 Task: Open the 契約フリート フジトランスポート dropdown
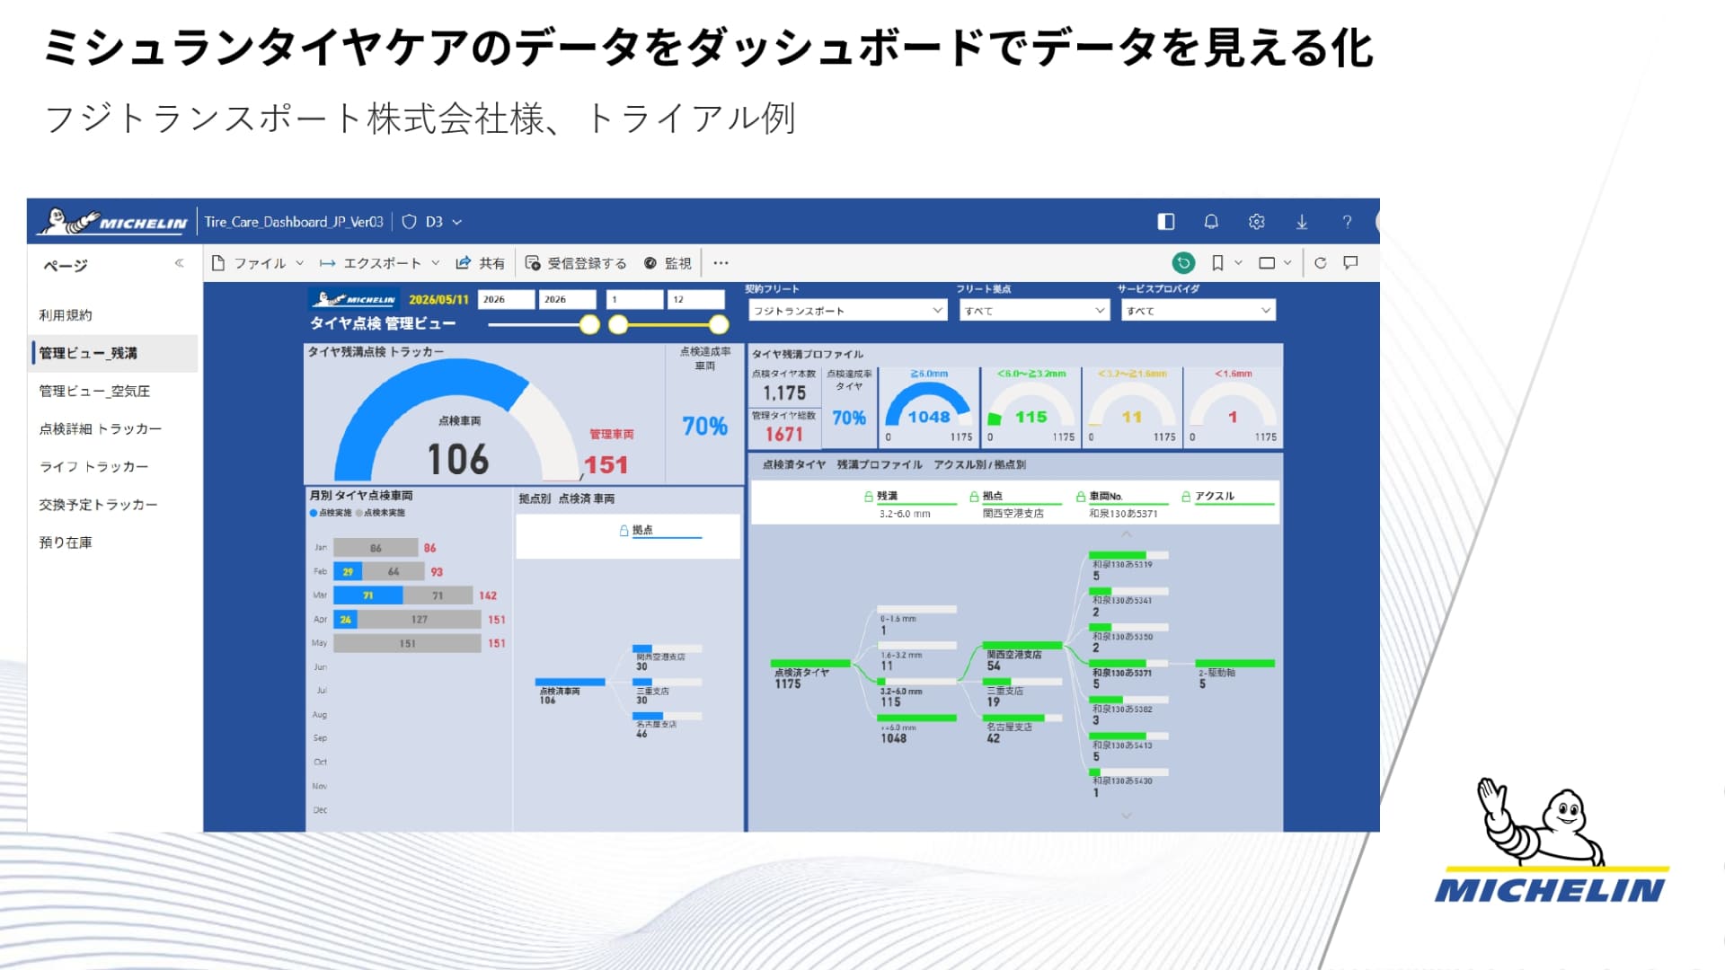(847, 310)
